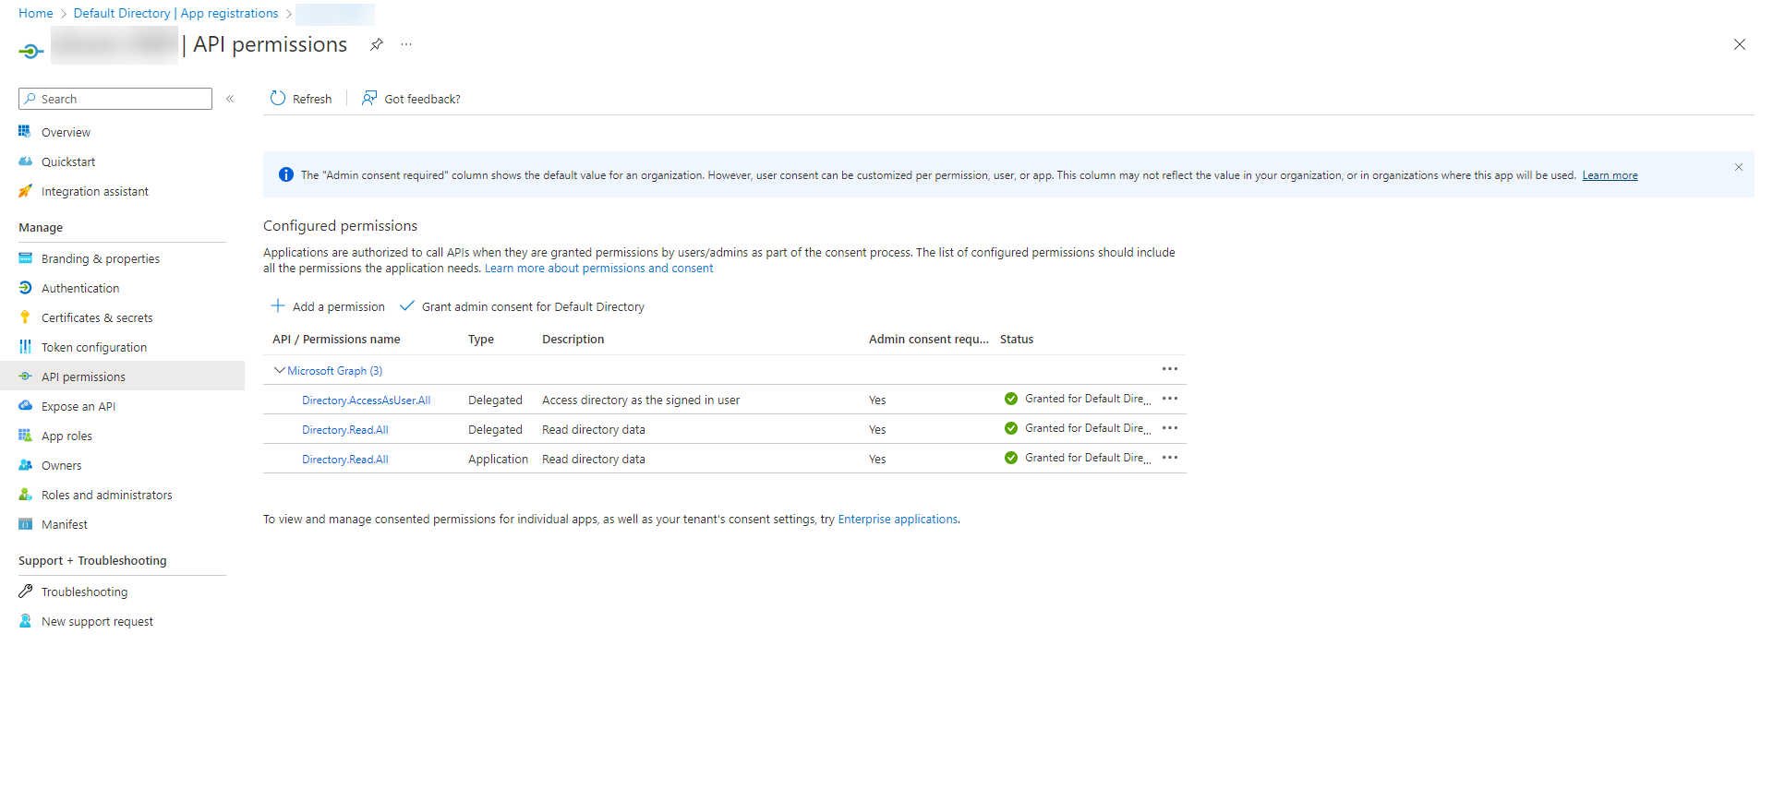
Task: Click the Refresh icon in toolbar
Action: [278, 99]
